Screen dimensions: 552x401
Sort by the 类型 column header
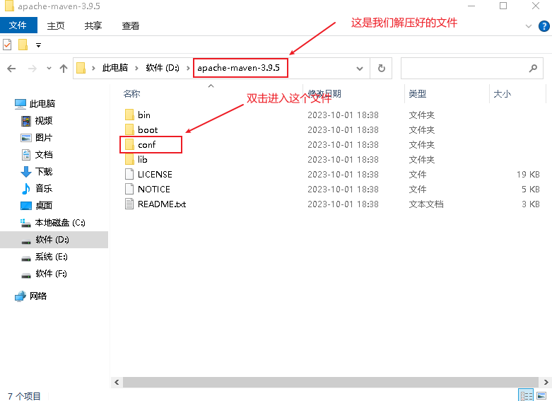click(418, 94)
